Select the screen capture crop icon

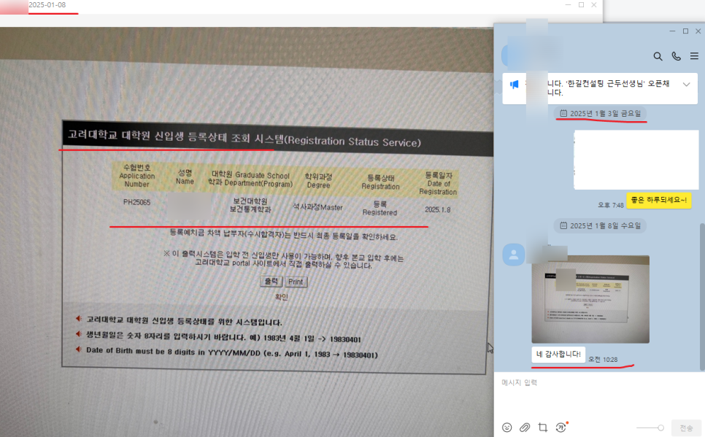pos(543,428)
